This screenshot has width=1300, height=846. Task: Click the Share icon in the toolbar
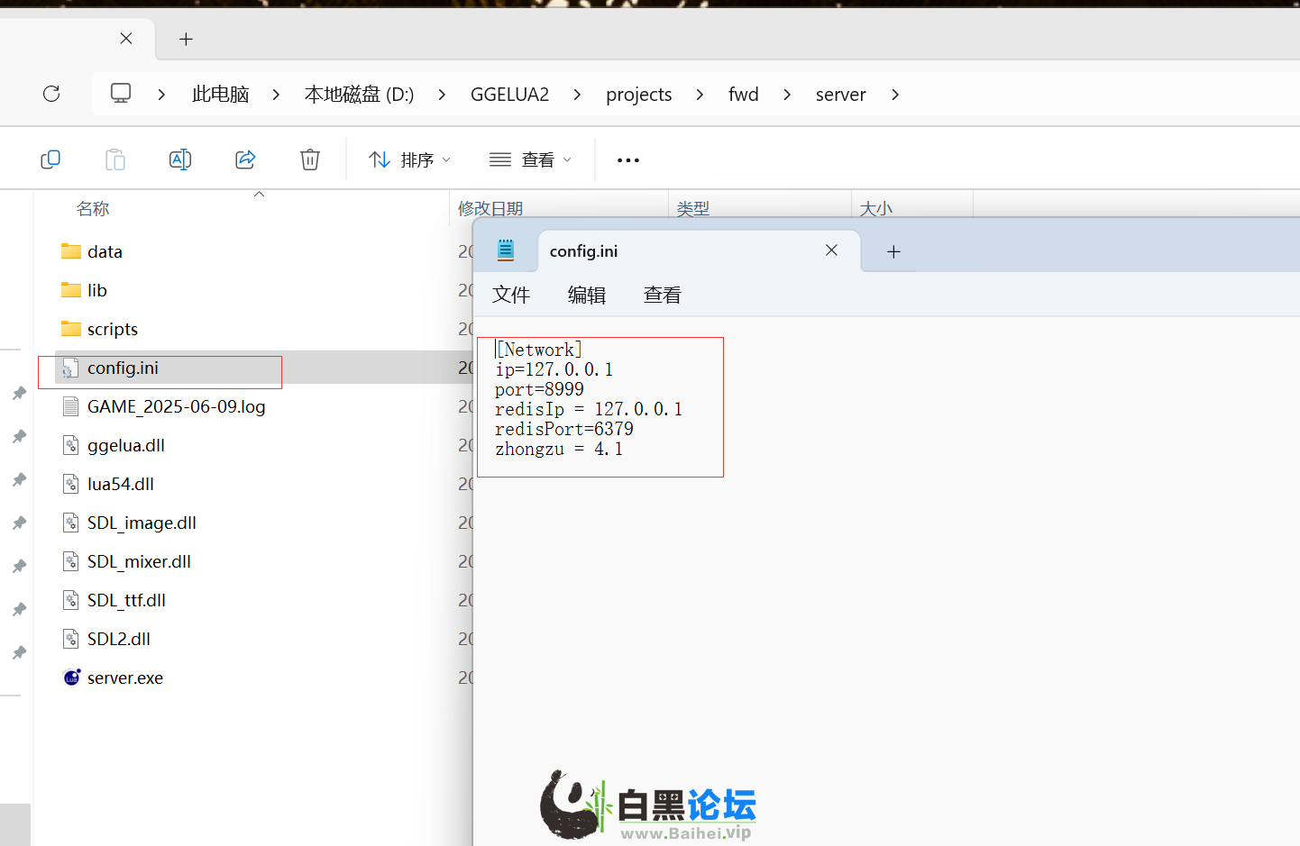click(245, 159)
